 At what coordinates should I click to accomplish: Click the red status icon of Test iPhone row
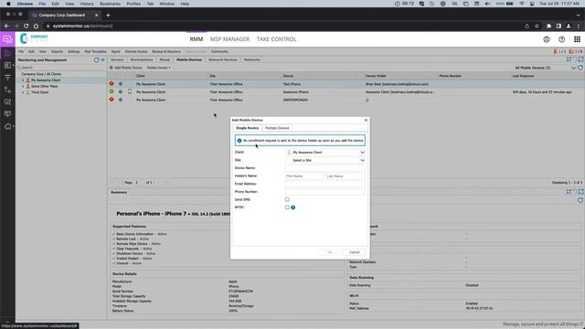tap(112, 84)
